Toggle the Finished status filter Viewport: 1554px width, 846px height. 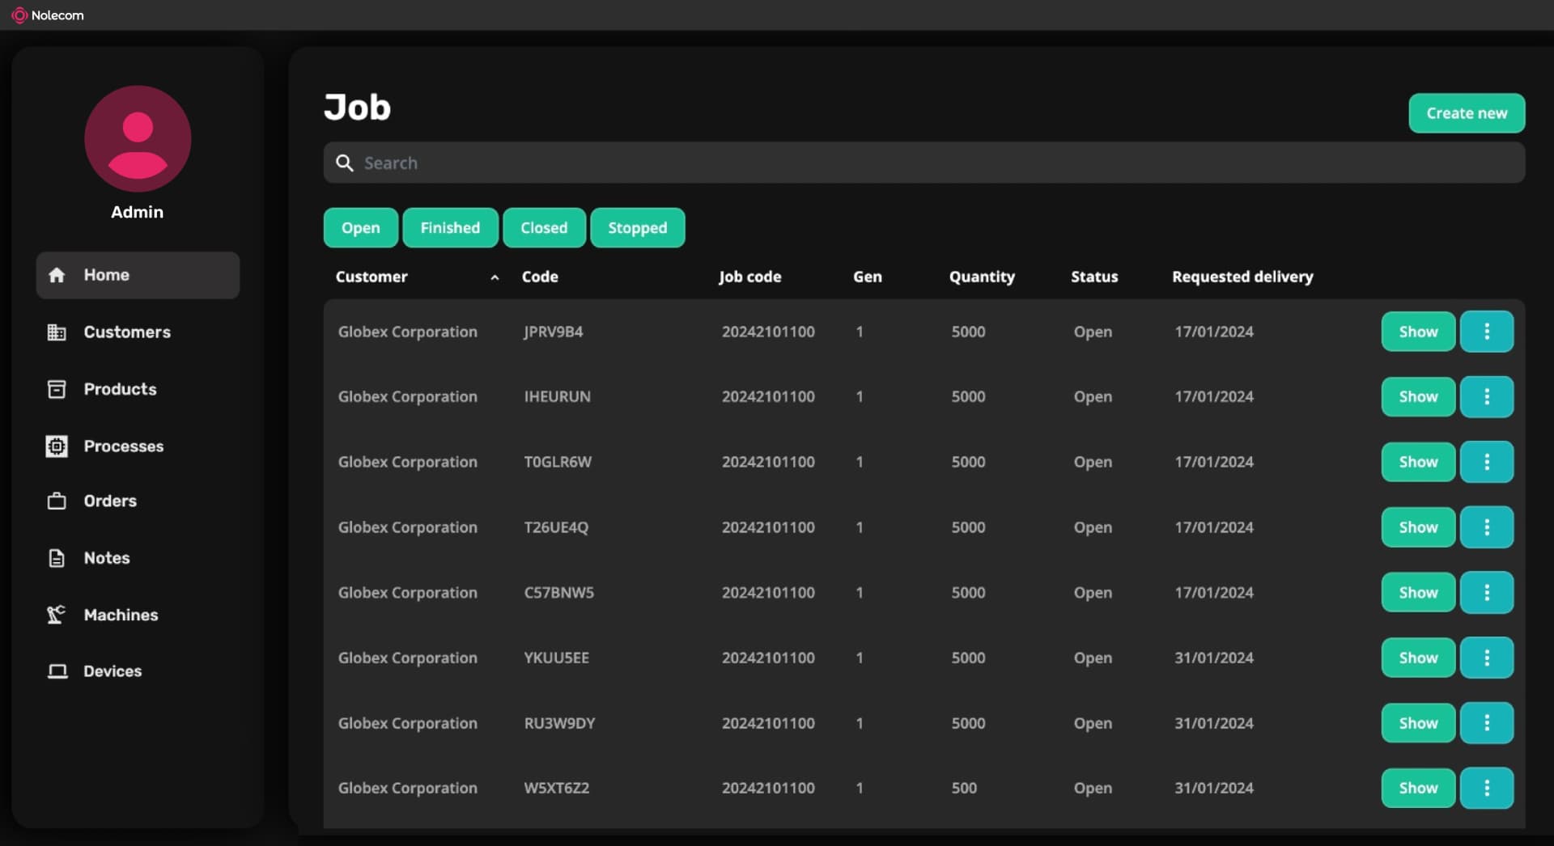[450, 228]
